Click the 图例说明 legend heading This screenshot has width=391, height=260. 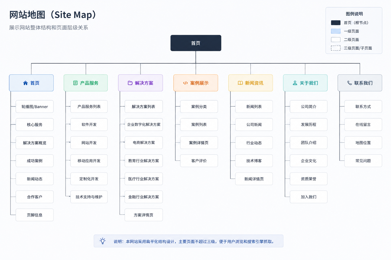[x=354, y=14]
